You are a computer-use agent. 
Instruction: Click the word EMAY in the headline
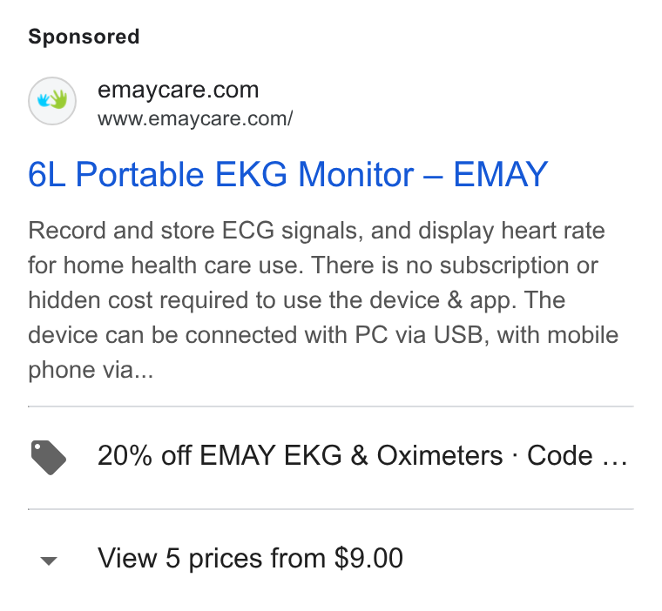coord(500,174)
